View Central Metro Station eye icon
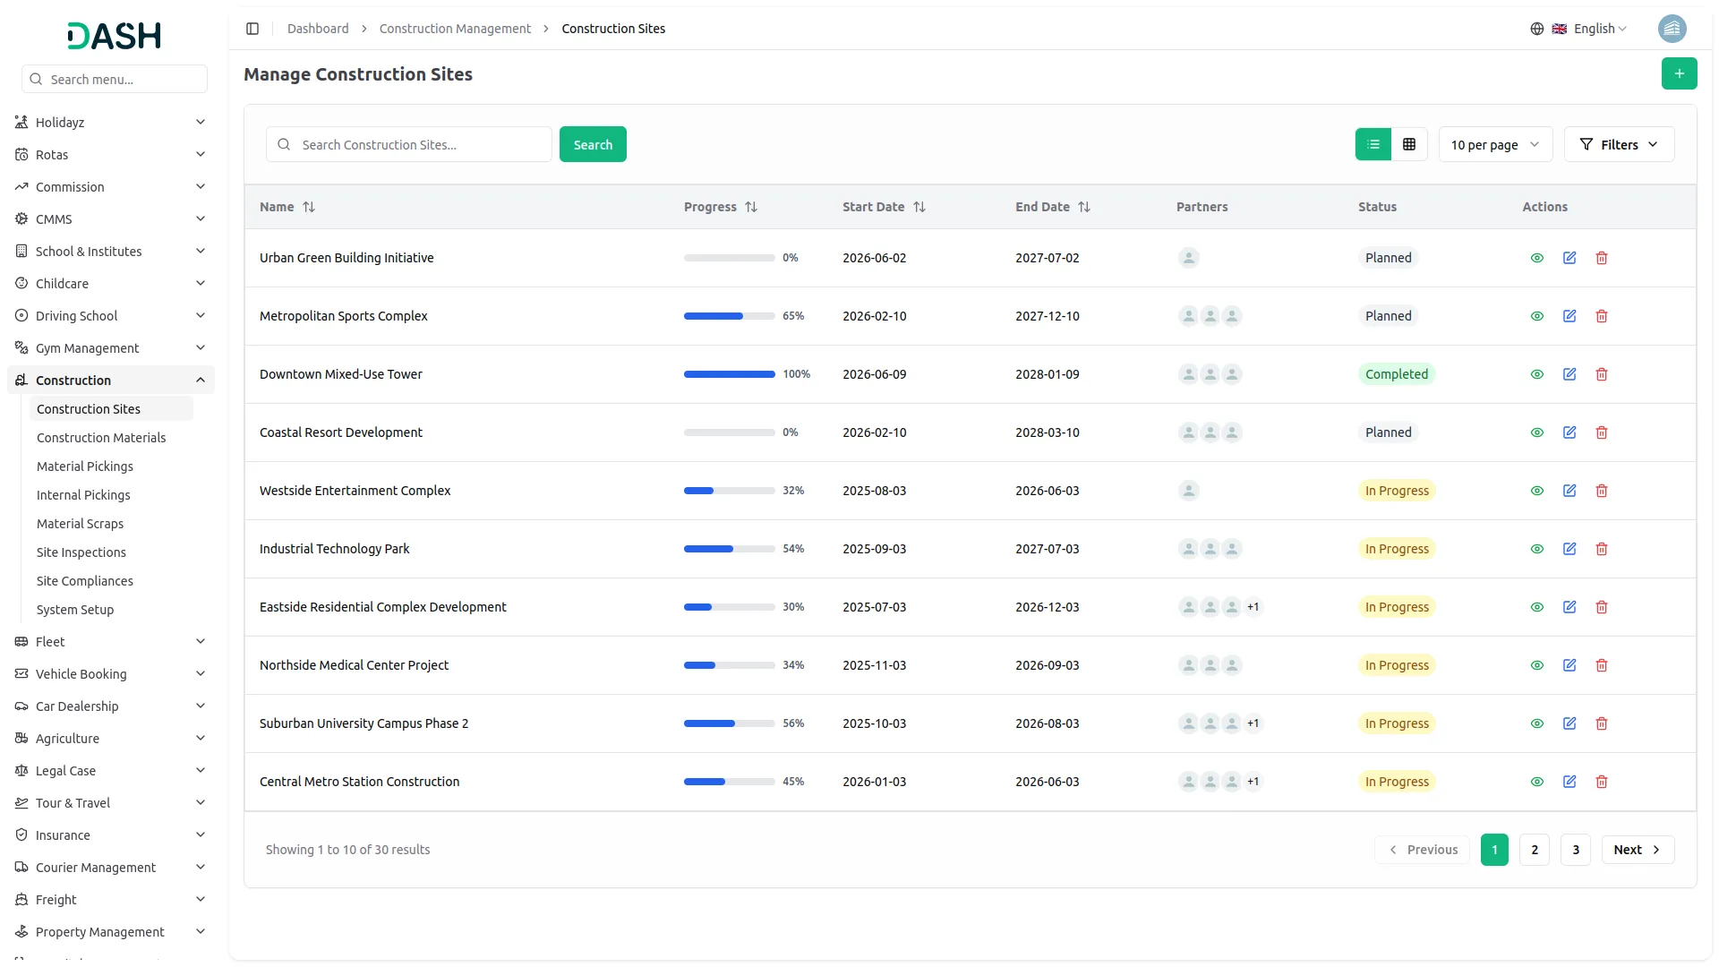 (x=1537, y=782)
